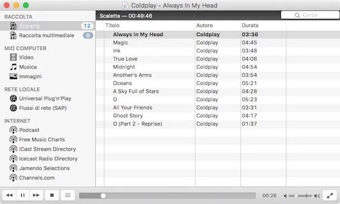
Task: Select the track Magic
Action: pyautogui.click(x=120, y=43)
